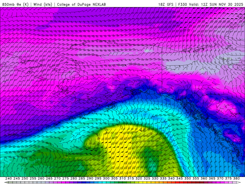Viewport: 245px width, 184px height.
Task: Click the 245 colorbar label
Action: [x=17, y=178]
